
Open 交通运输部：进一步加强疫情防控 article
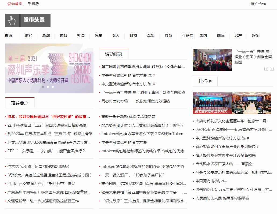click(x=43, y=201)
